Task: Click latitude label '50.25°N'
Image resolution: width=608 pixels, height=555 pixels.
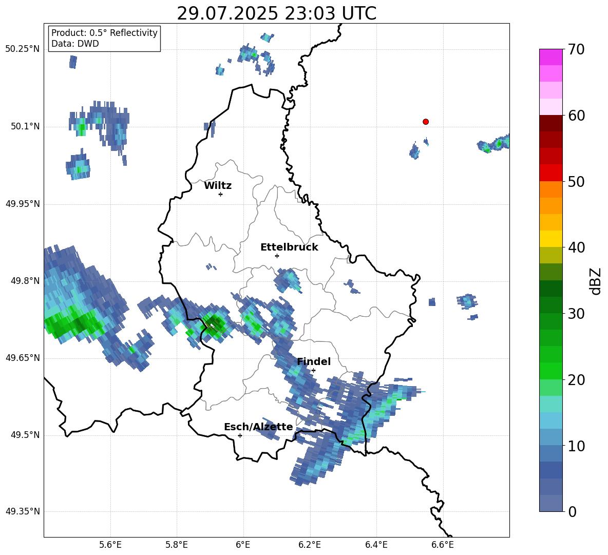Action: (x=23, y=49)
